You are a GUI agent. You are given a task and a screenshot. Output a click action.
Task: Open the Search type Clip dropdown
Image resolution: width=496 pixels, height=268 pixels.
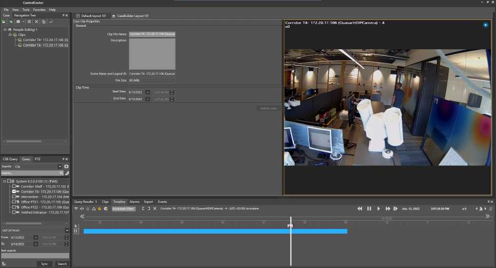click(60, 166)
